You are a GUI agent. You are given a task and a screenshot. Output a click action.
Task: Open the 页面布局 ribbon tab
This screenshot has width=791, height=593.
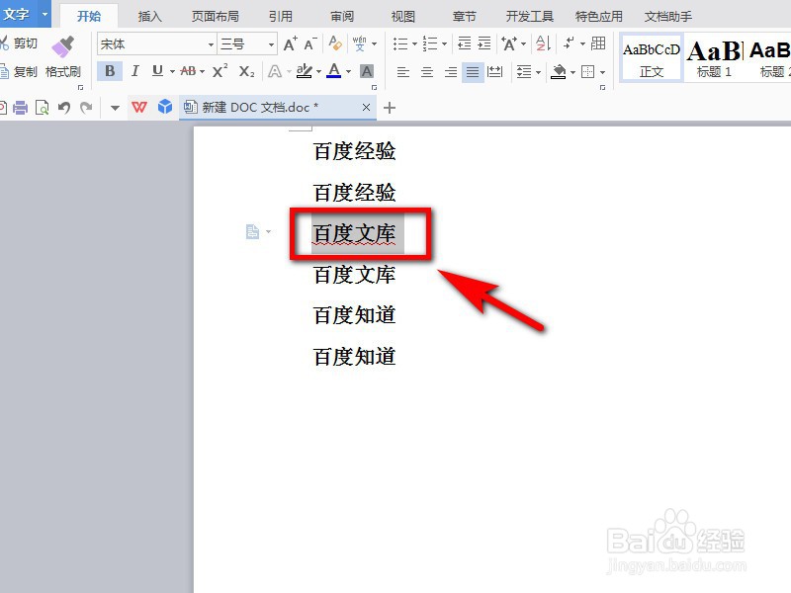215,17
